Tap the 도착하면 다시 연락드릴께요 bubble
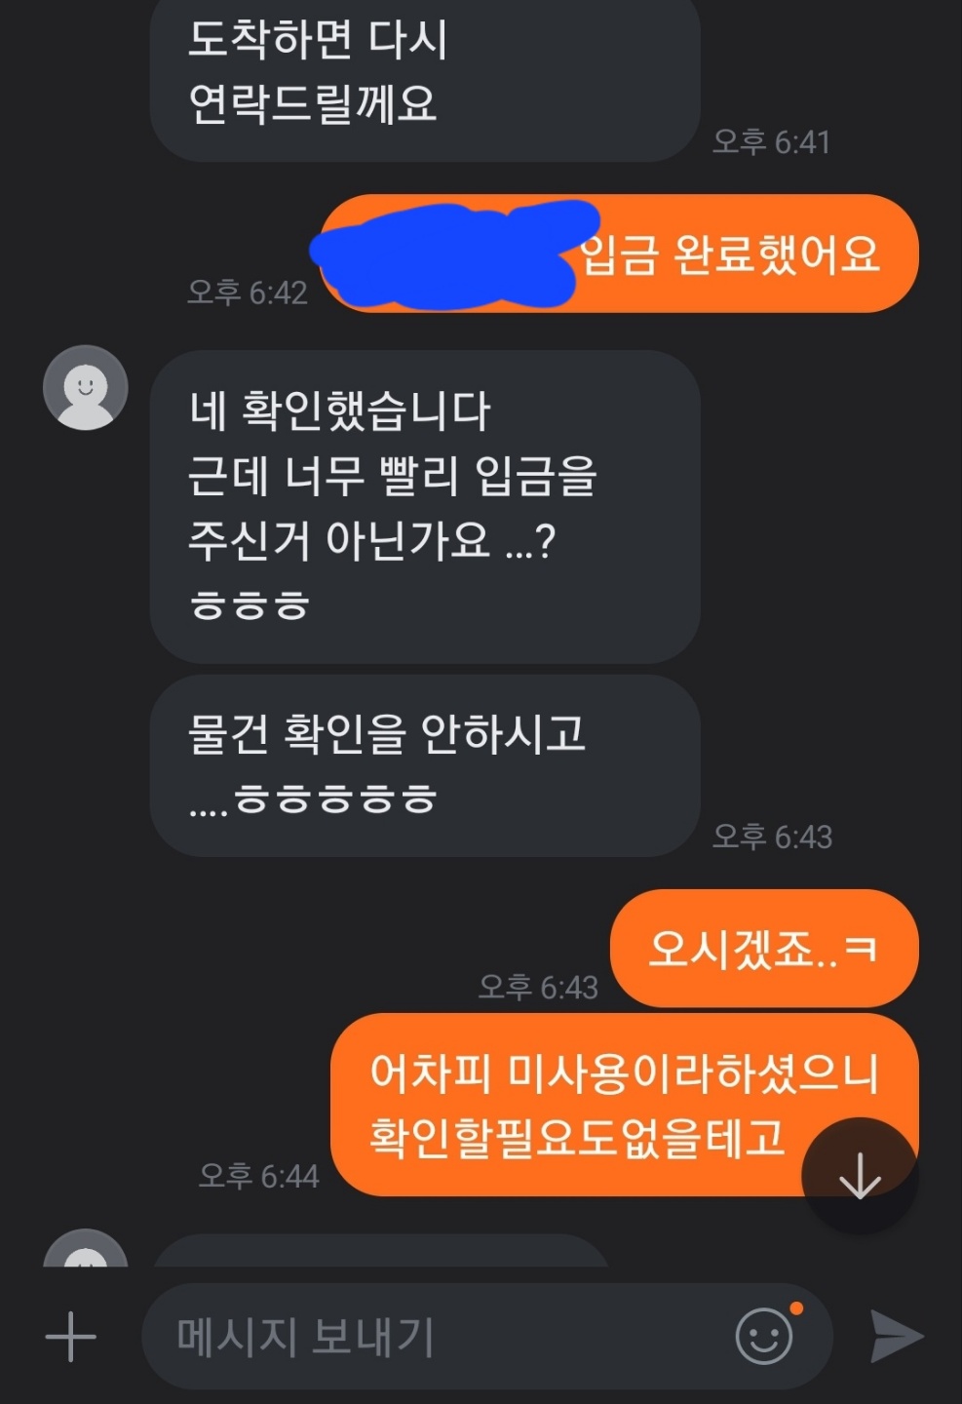 425,78
